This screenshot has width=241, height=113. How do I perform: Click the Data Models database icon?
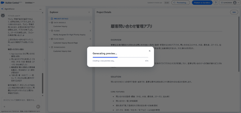click(52, 22)
